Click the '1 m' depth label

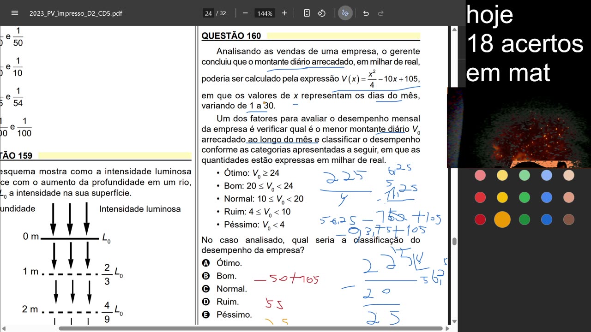tap(31, 272)
